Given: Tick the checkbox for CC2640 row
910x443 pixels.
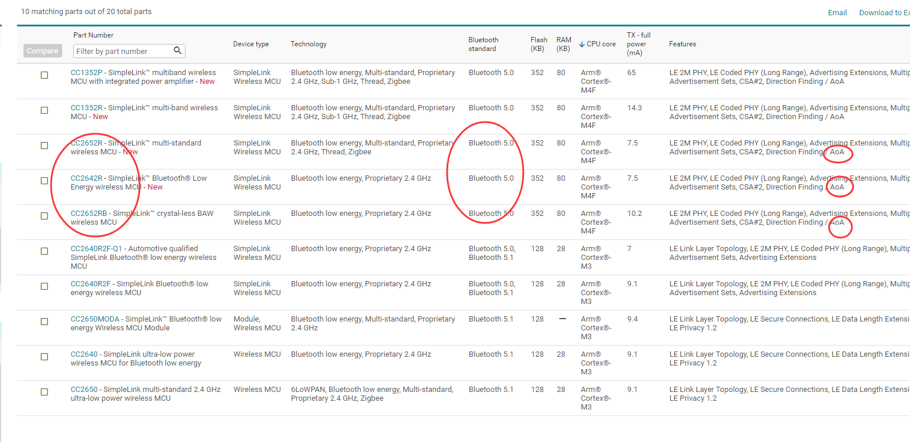Looking at the screenshot, I should pos(44,357).
